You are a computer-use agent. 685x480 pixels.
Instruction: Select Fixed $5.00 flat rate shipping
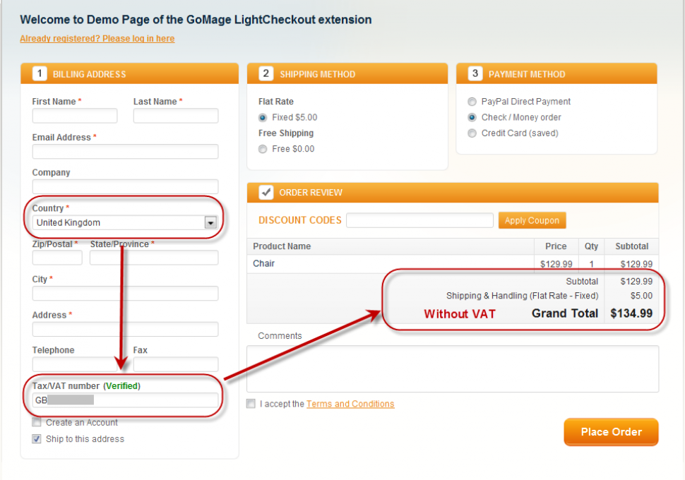point(263,118)
